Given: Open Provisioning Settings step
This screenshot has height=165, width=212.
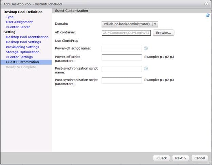Looking at the screenshot, I should point(22,47).
